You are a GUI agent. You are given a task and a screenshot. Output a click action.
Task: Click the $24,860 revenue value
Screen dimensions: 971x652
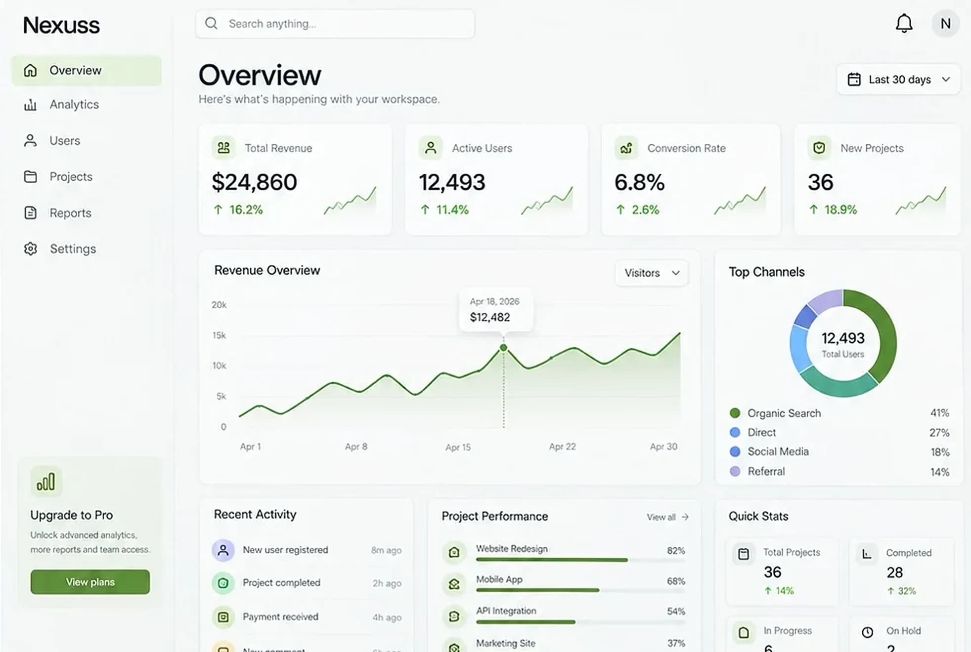[x=254, y=182]
